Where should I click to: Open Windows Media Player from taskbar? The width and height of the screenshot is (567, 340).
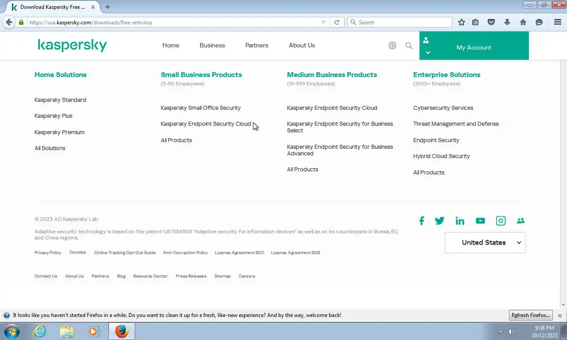pos(94,331)
